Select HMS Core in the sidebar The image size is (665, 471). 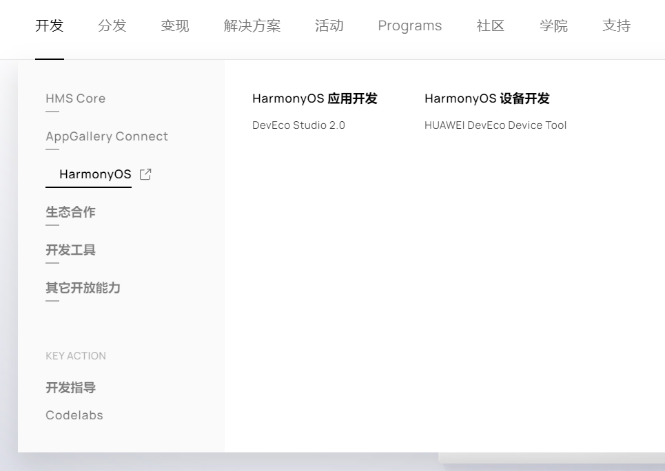76,98
